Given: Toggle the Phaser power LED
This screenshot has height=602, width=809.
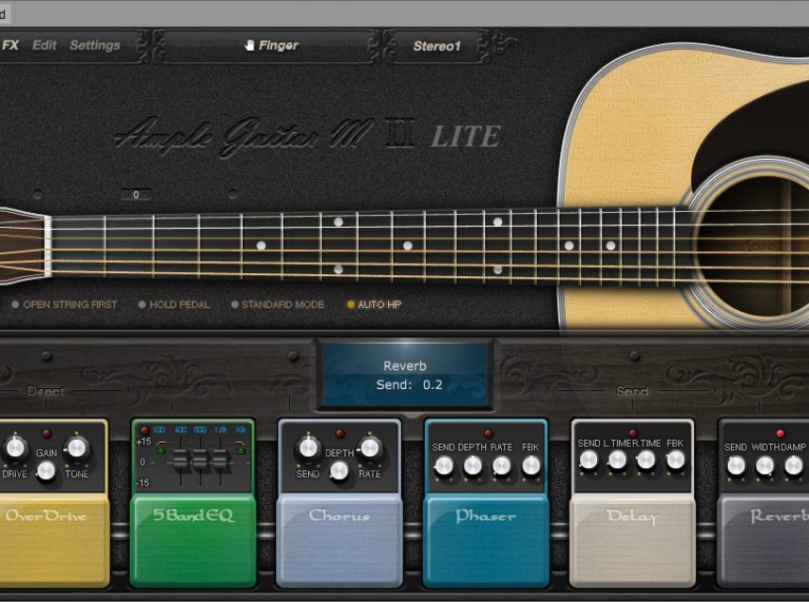Looking at the screenshot, I should [488, 433].
